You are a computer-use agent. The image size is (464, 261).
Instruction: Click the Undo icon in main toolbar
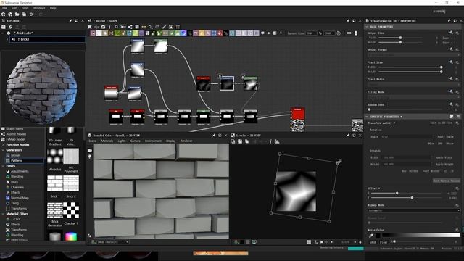[31, 14]
